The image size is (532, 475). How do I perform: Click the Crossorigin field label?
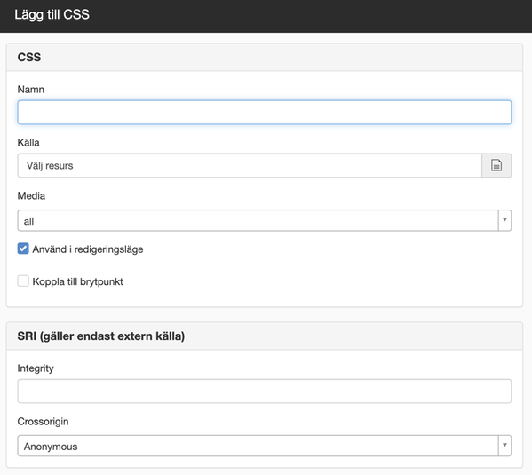click(x=44, y=422)
